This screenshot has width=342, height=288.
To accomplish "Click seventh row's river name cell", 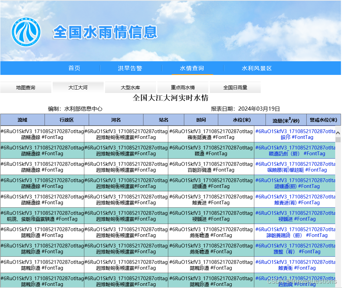I will 211,232.
